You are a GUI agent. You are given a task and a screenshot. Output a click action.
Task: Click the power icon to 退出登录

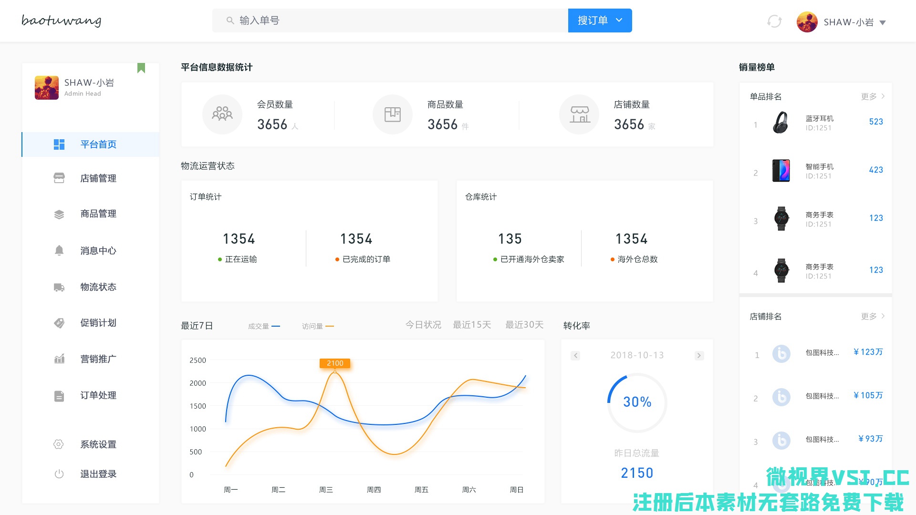coord(59,474)
